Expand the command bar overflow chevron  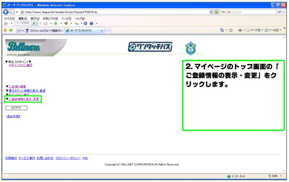point(284,28)
